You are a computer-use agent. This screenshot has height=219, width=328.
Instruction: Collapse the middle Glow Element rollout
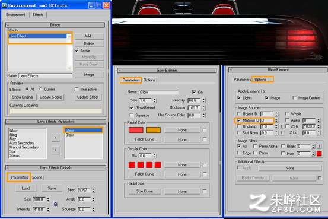click(x=167, y=71)
